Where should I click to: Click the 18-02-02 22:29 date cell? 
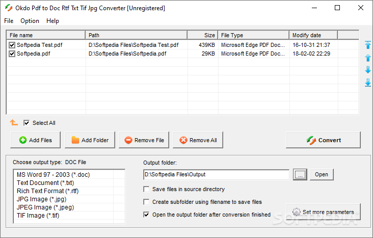click(x=311, y=54)
